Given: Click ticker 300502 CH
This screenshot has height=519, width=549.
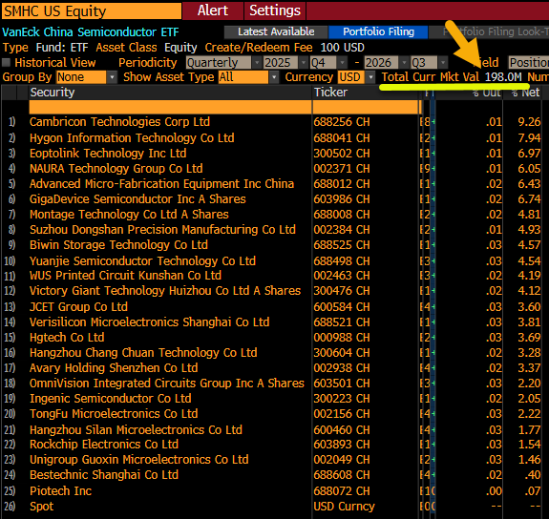Looking at the screenshot, I should click(342, 154).
